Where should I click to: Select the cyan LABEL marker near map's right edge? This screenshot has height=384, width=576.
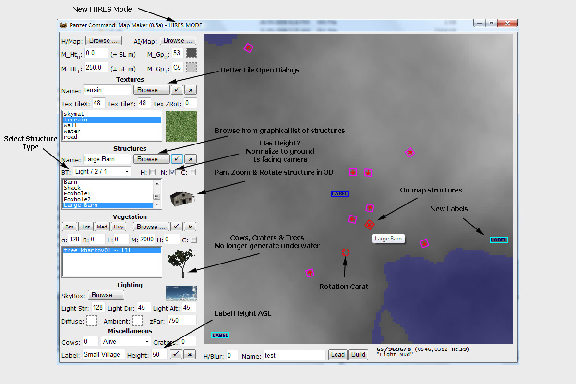[x=499, y=240]
